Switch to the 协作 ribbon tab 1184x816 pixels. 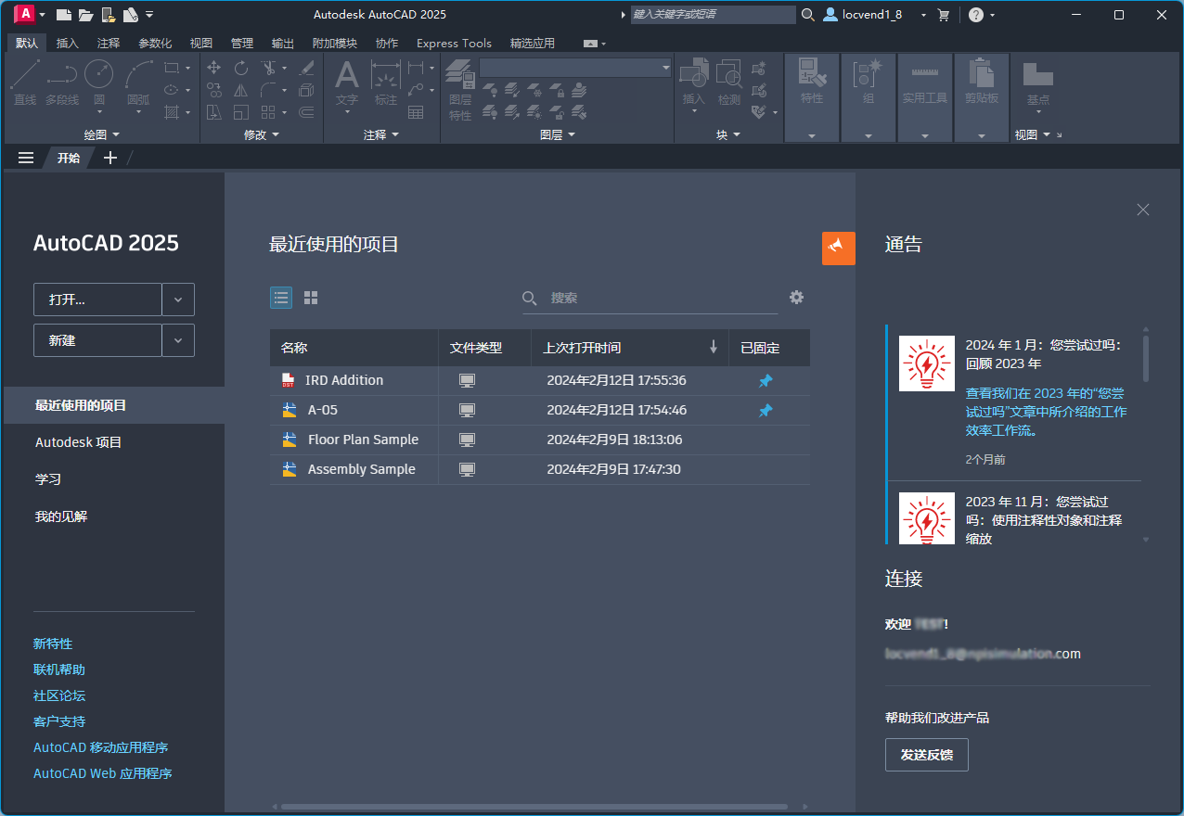387,44
